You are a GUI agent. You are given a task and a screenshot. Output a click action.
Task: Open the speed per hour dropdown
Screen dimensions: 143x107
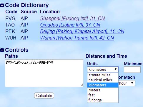tap(127, 83)
